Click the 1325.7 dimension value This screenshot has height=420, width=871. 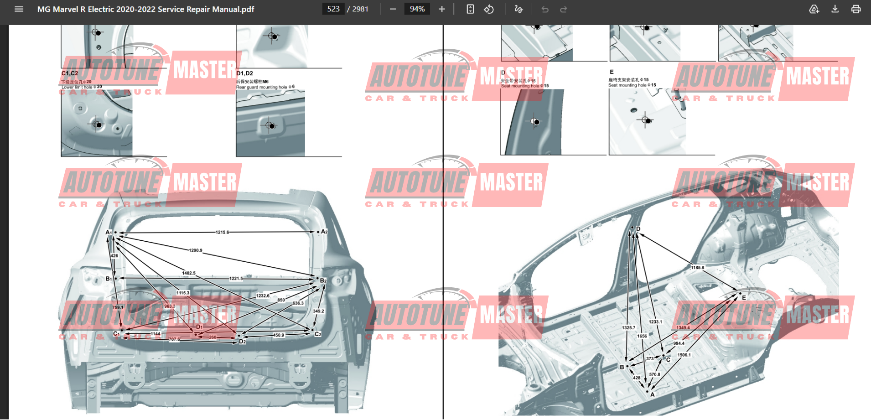pyautogui.click(x=628, y=327)
